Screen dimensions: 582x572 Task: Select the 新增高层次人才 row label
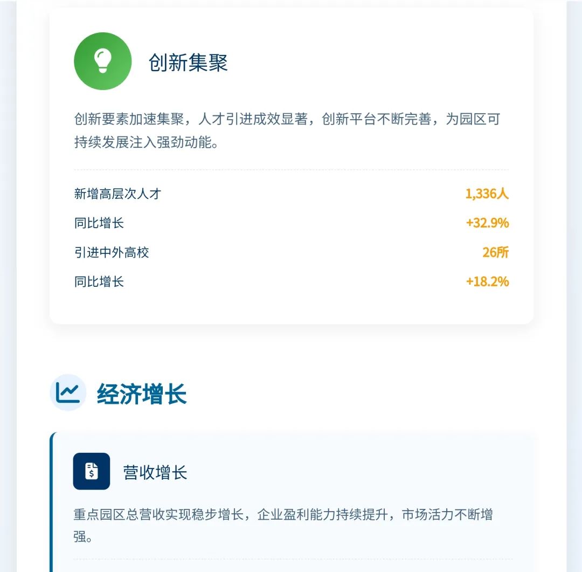coord(117,194)
